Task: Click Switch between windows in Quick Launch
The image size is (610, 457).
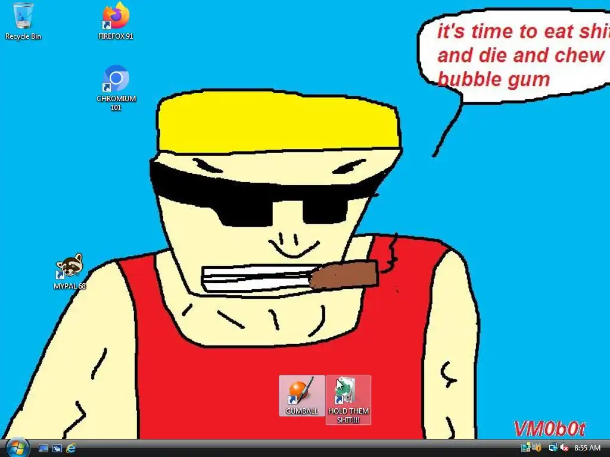Action: point(57,448)
